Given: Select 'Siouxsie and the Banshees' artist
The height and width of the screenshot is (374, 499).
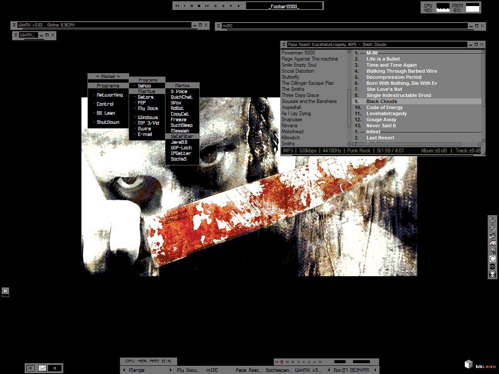Looking at the screenshot, I should (x=309, y=101).
